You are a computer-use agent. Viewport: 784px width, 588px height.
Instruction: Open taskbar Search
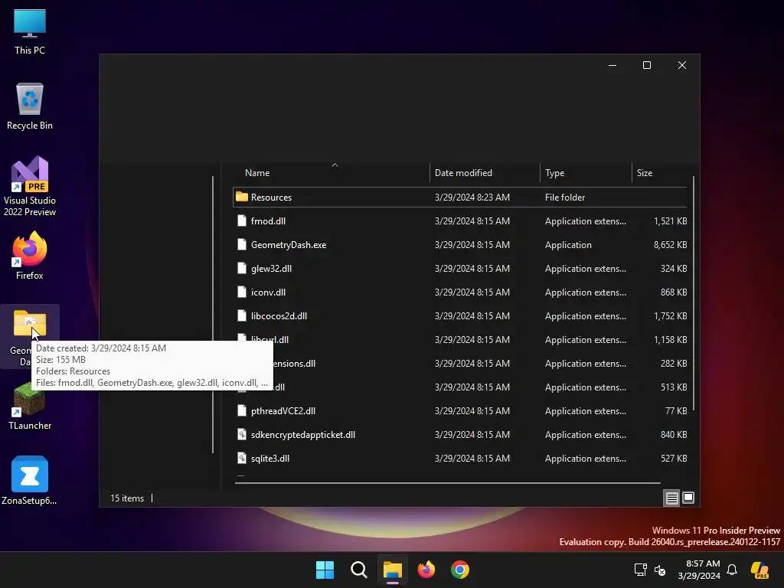(x=358, y=570)
